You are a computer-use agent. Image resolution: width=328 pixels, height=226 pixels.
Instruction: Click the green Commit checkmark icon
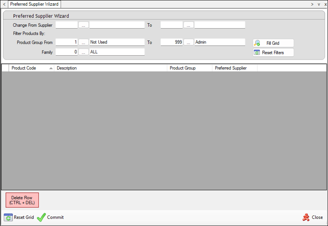click(x=41, y=217)
